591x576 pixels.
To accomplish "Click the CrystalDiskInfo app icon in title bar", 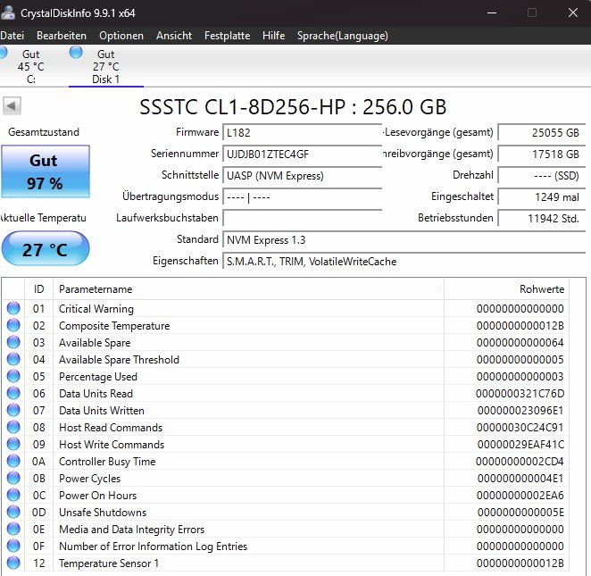I will (x=7, y=13).
